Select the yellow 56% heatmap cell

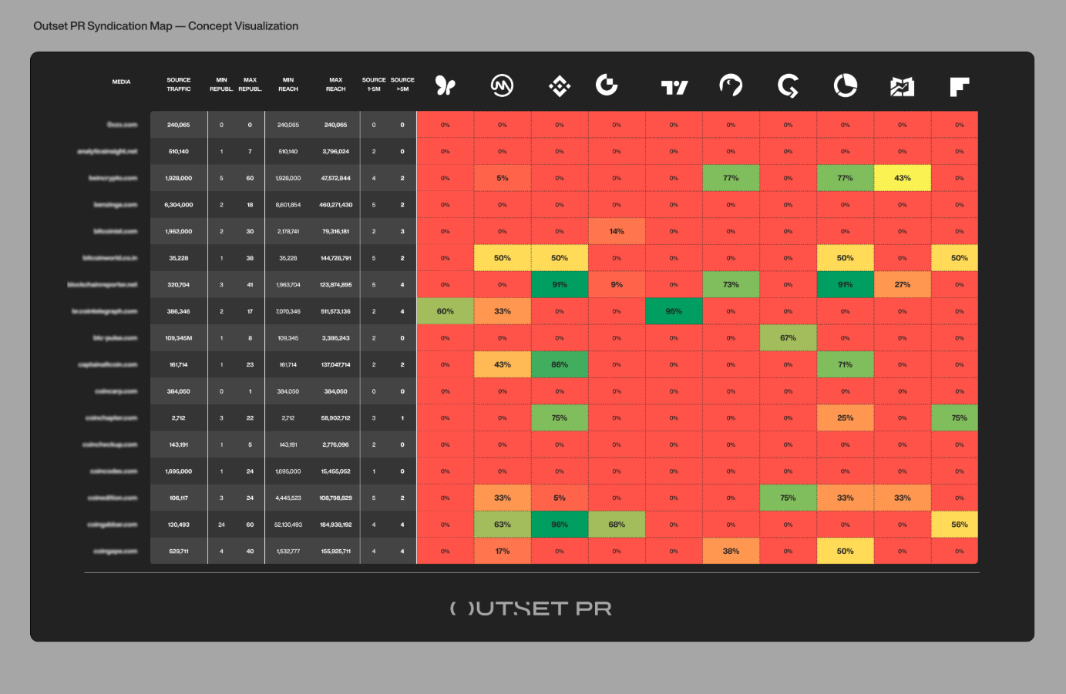959,525
